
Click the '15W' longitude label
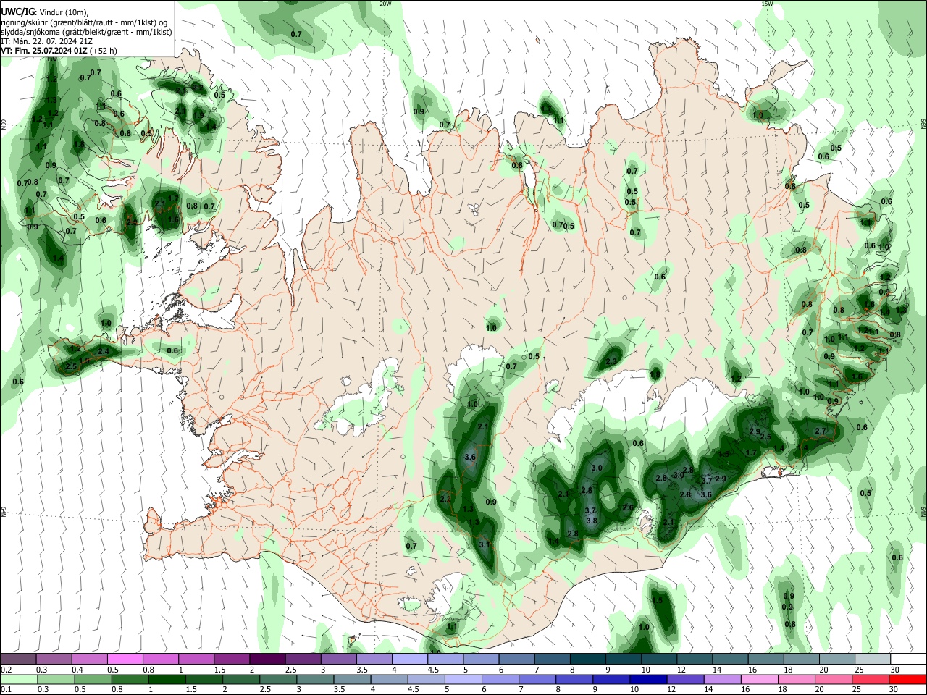767,4
